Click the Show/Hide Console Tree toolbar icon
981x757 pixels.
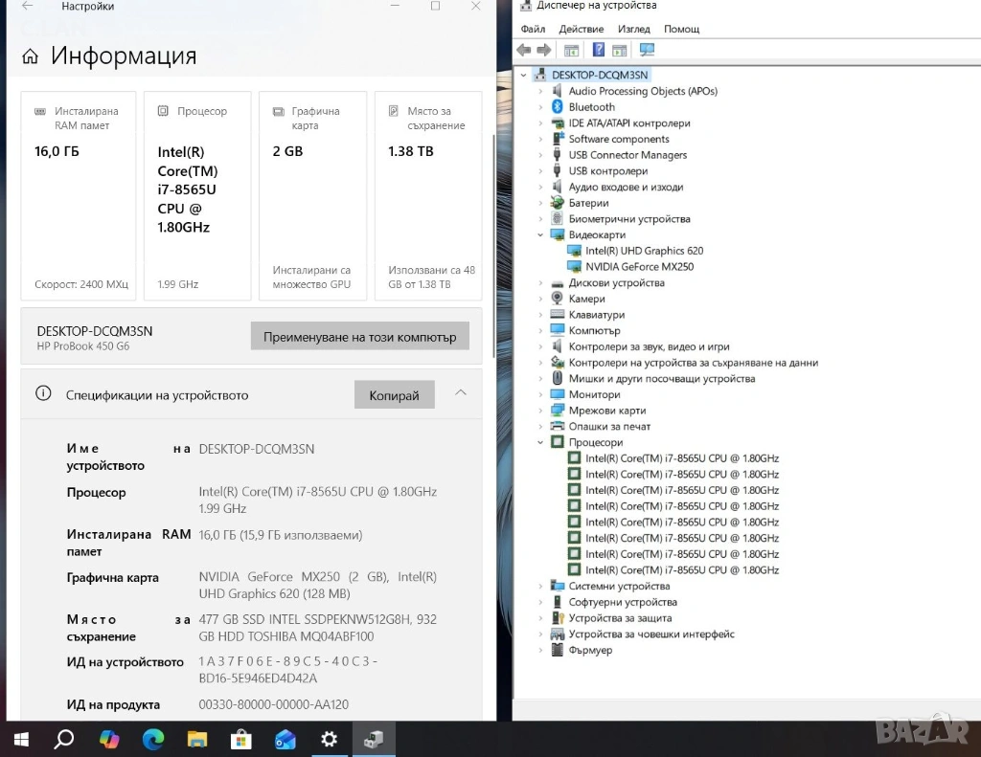point(571,50)
